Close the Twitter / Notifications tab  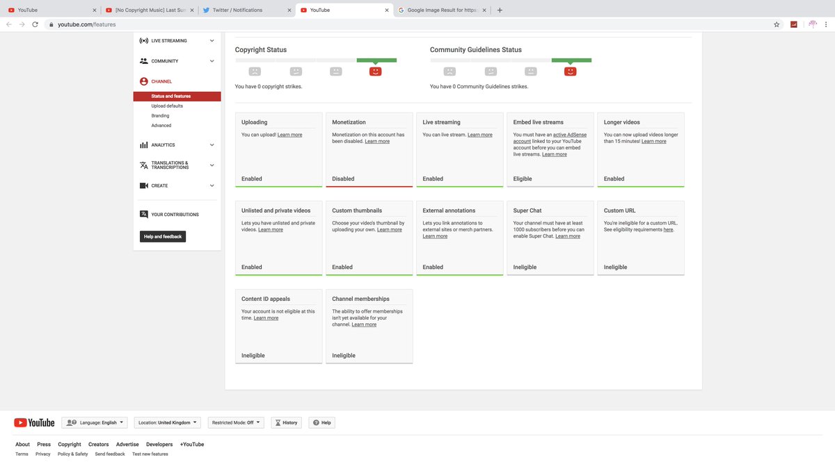[289, 10]
